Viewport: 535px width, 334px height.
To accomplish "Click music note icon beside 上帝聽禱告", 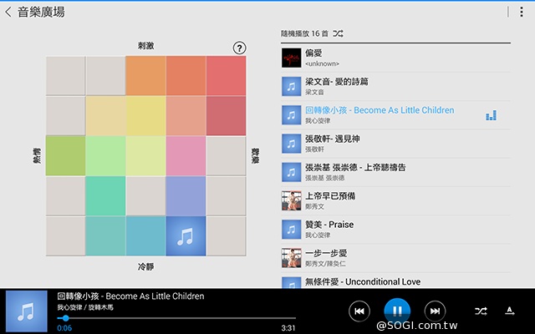I will click(x=292, y=172).
